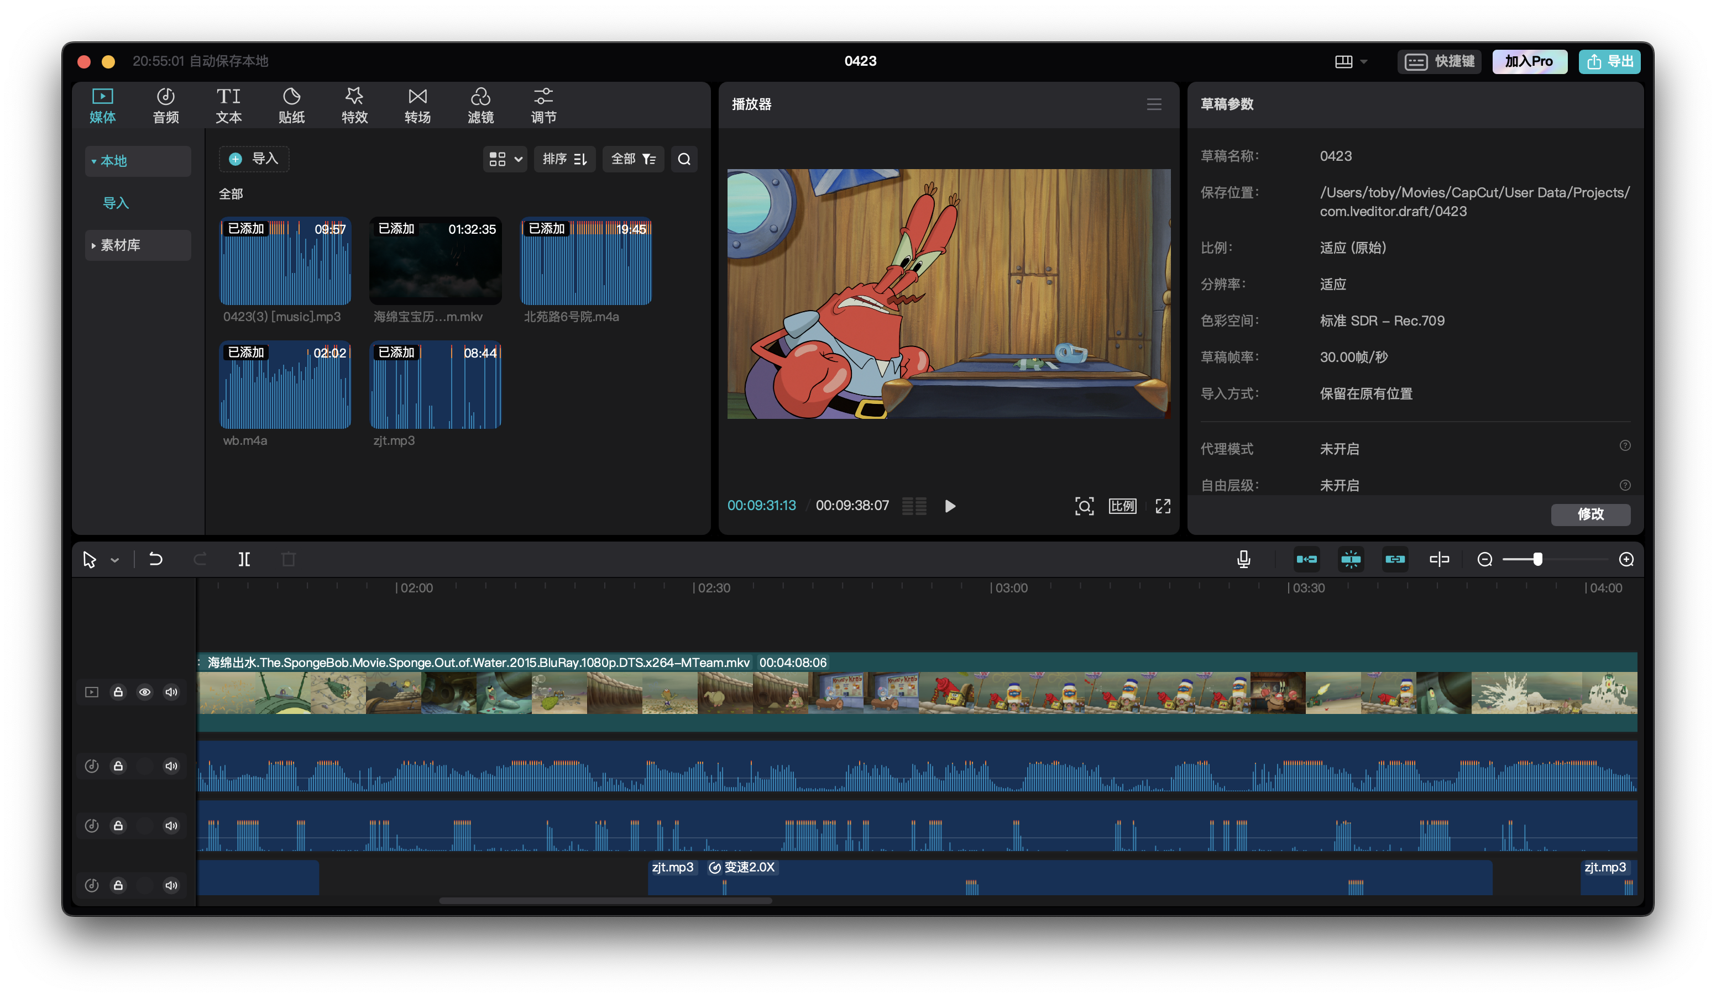Image resolution: width=1716 pixels, height=998 pixels.
Task: Mute the main video track audio
Action: click(171, 692)
